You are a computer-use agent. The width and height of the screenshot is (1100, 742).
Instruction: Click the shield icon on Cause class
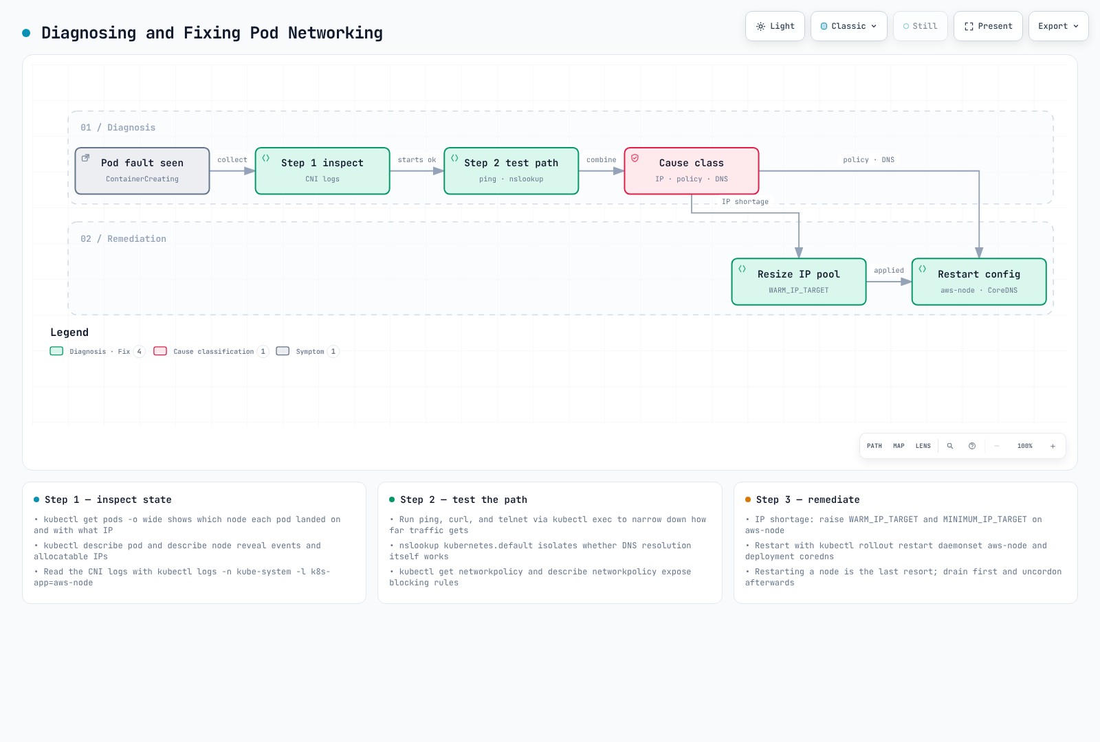[x=635, y=158]
